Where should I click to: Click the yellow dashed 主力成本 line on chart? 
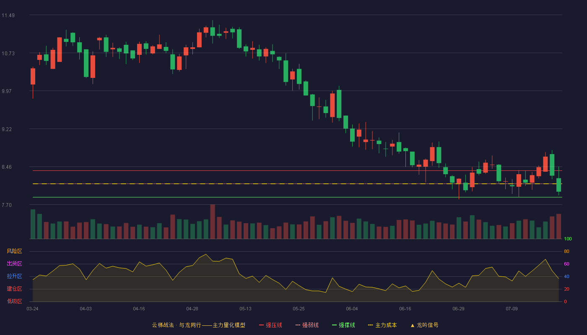[x=297, y=184]
